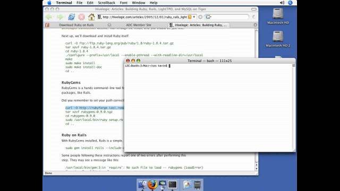This screenshot has height=191, width=340.
Task: Click the toolbar toggle pill in Firefox's title bar
Action: click(x=254, y=10)
